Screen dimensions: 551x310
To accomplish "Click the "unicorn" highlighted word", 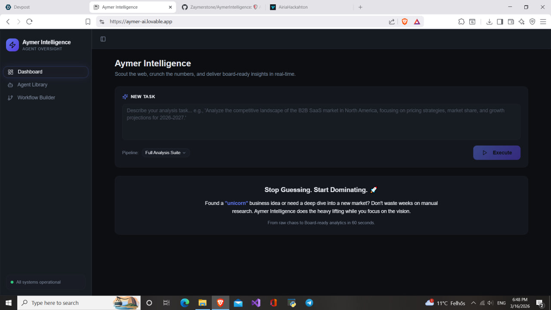I will (x=236, y=203).
